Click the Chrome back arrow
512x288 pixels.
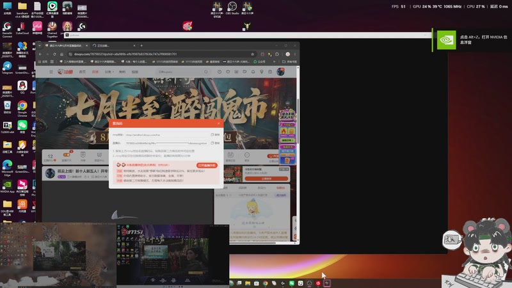40,54
